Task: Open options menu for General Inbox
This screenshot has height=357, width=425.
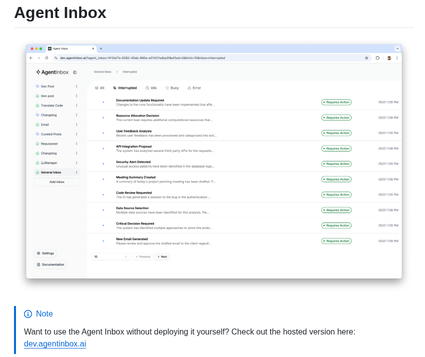Action: [76, 172]
